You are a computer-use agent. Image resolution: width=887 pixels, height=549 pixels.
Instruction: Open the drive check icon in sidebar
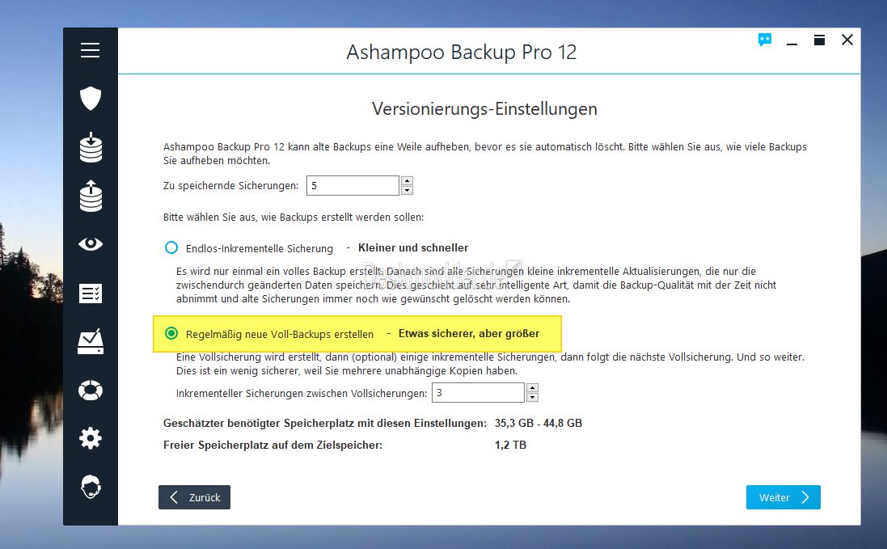tap(91, 341)
